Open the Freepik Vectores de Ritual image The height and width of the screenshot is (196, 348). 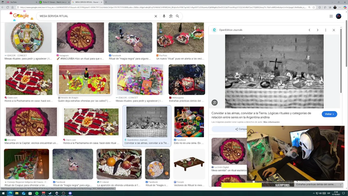coord(189,164)
